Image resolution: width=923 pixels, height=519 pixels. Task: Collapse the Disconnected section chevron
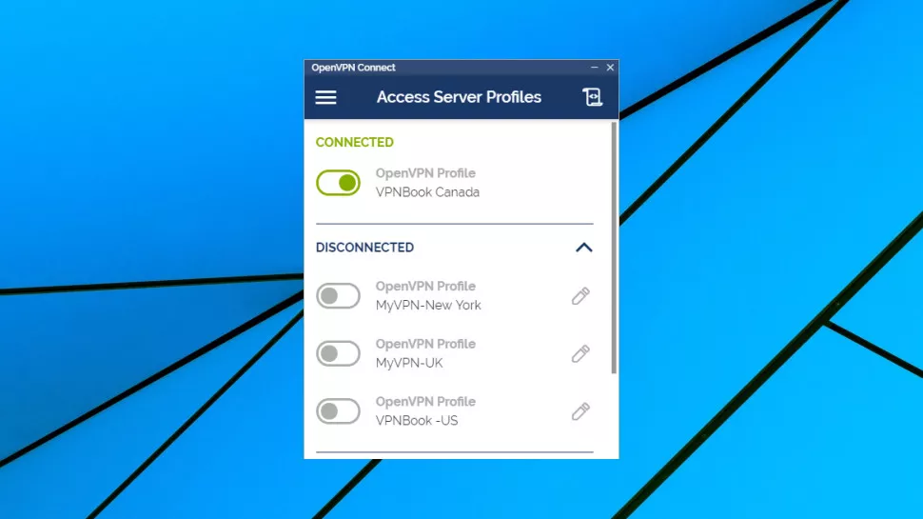pyautogui.click(x=584, y=248)
